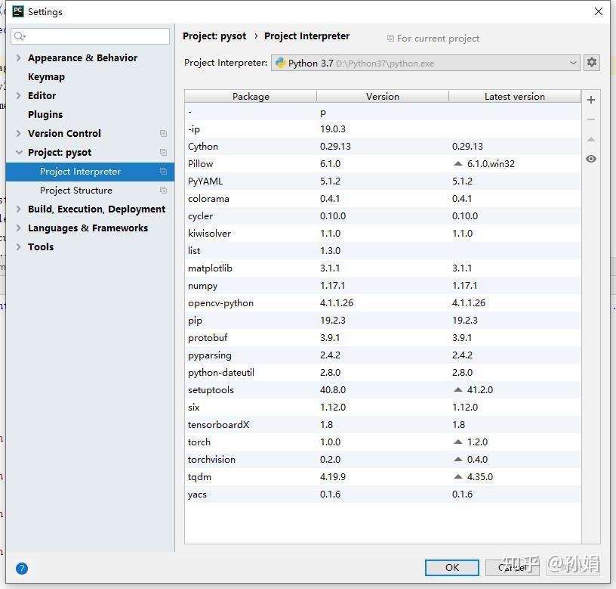
Task: Select the pyparsing package row
Action: [x=383, y=355]
